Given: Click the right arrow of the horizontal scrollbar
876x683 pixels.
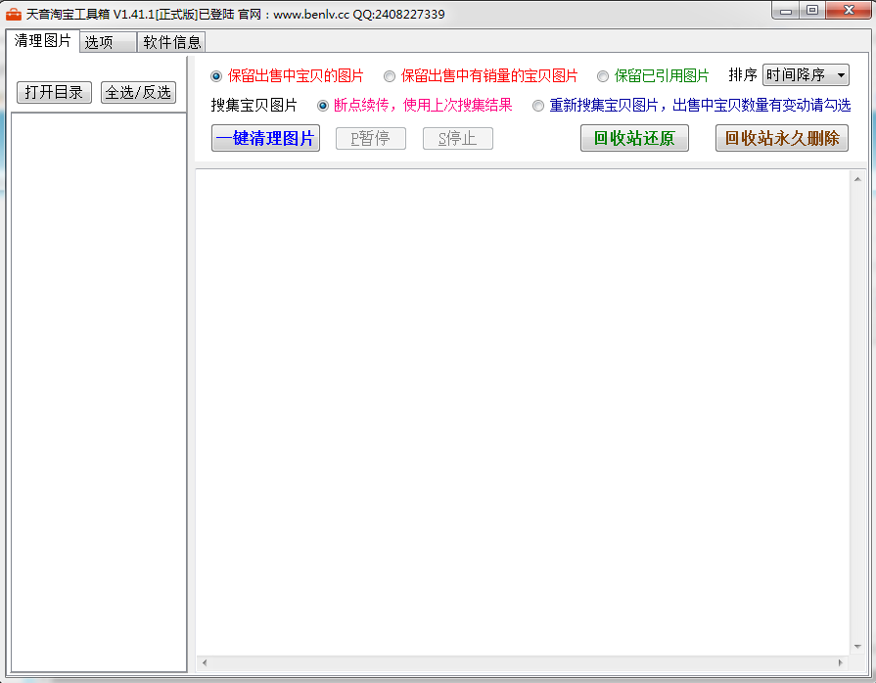Looking at the screenshot, I should click(x=840, y=662).
